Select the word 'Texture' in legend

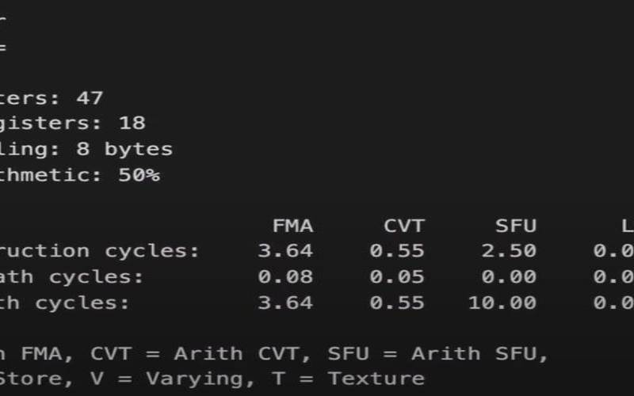click(x=376, y=379)
